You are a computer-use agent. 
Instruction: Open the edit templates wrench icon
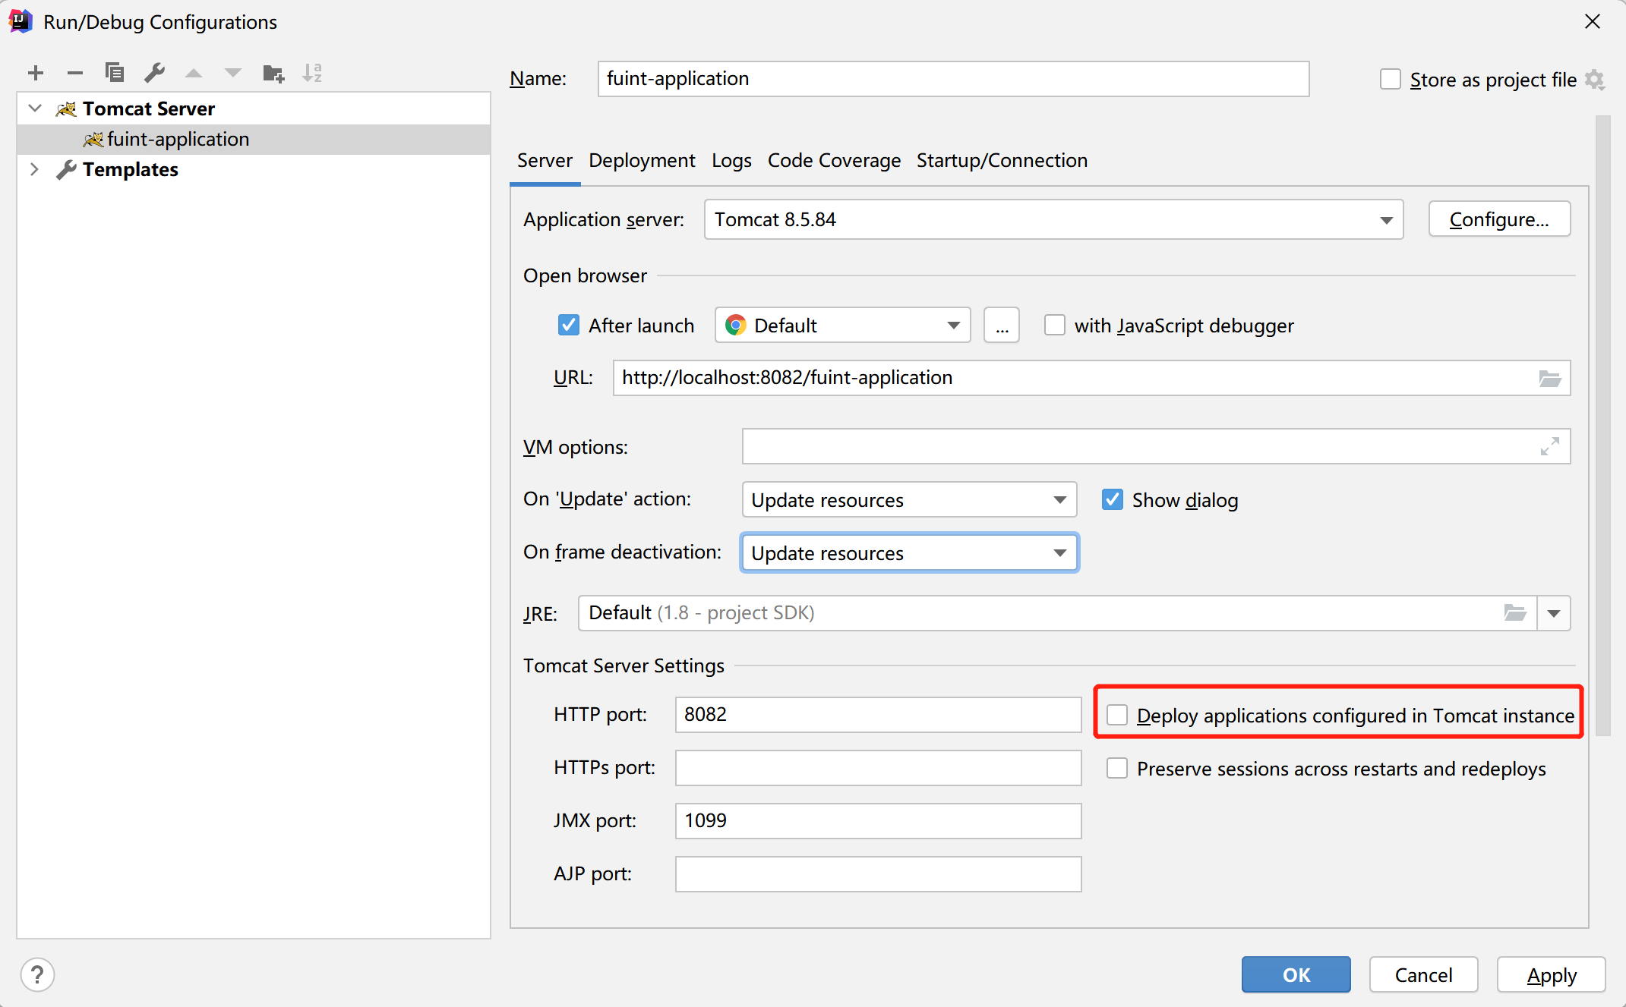(x=154, y=73)
